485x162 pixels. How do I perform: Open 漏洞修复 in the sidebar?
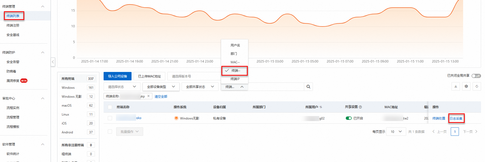(13, 81)
